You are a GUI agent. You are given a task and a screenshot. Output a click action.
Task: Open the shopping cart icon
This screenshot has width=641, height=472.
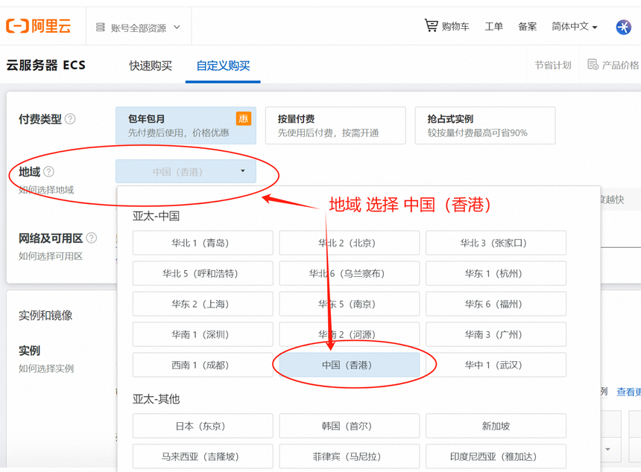click(x=431, y=26)
